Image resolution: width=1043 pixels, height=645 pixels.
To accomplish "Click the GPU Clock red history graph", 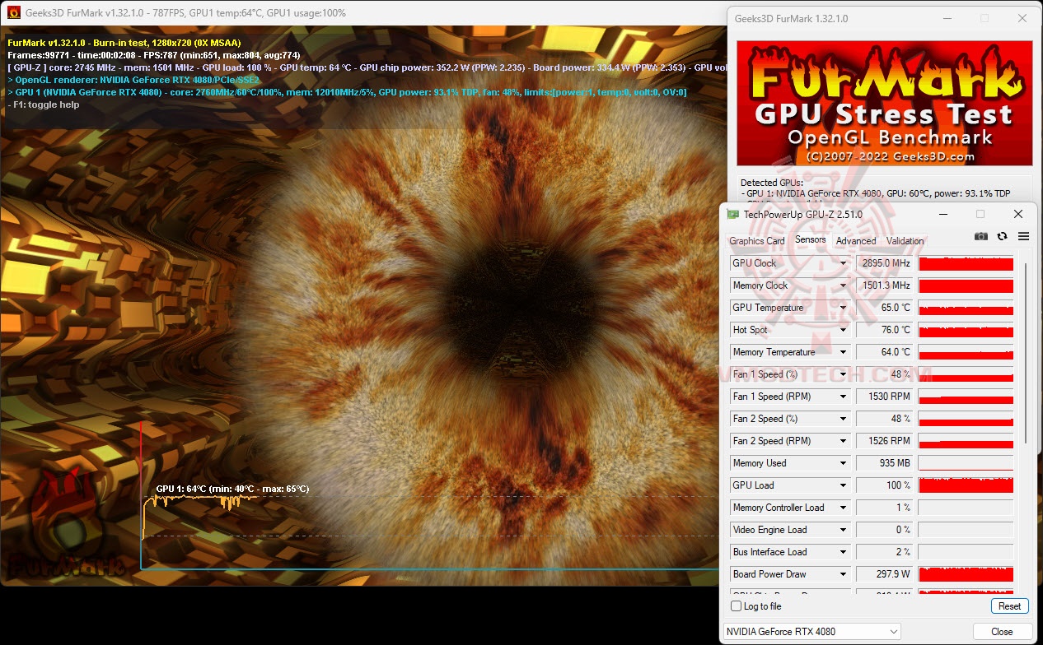I will [966, 263].
